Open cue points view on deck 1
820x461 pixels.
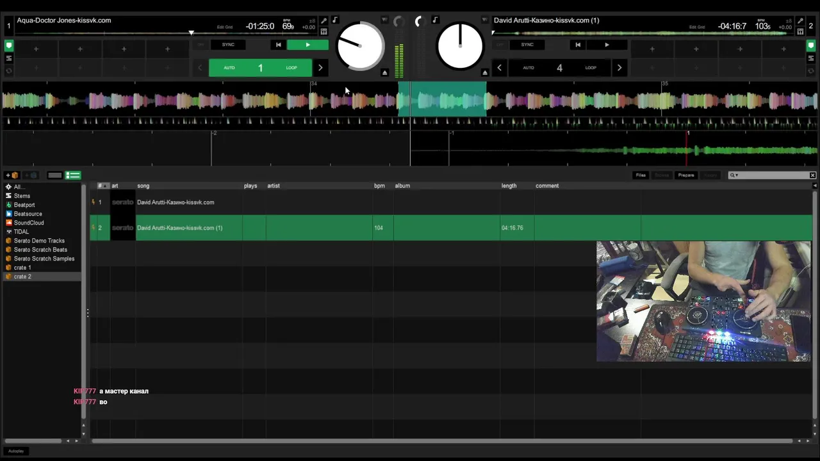[x=9, y=46]
